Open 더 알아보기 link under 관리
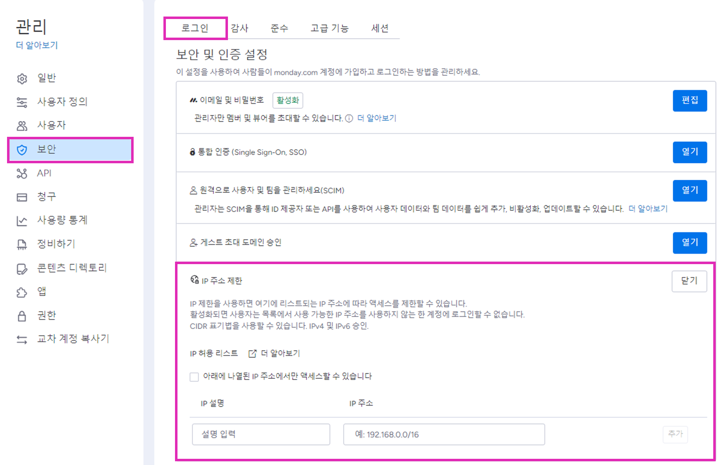724x465 pixels. (x=36, y=45)
